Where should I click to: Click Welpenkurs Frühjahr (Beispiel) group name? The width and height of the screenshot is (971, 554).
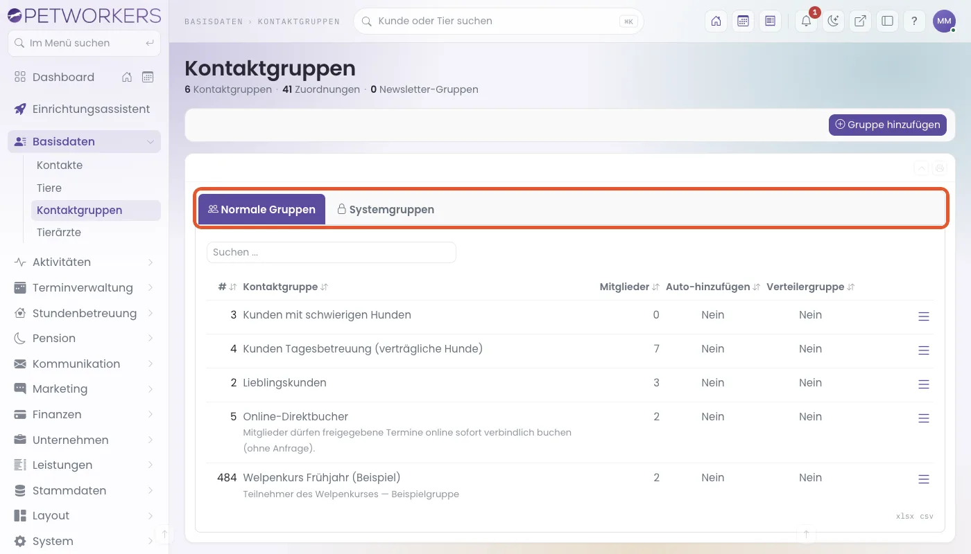(322, 478)
